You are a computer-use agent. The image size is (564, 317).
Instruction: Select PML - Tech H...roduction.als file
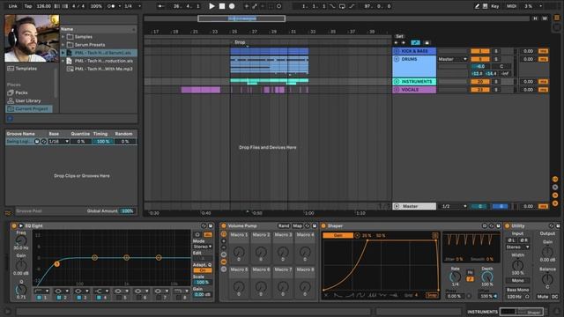click(104, 61)
